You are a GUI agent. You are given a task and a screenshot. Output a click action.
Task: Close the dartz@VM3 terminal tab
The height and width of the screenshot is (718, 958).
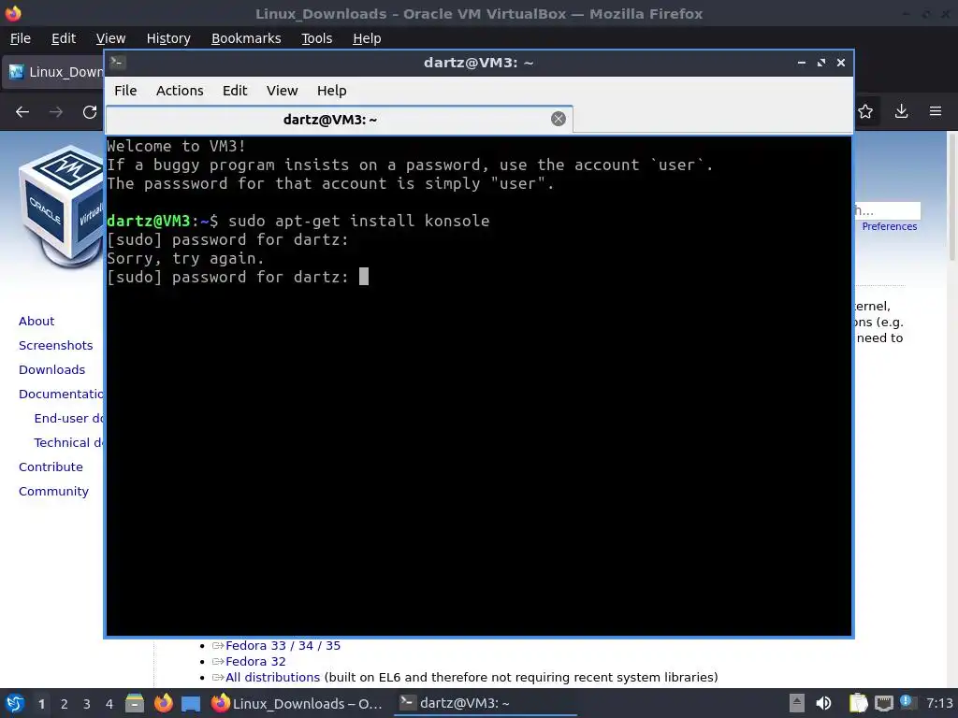pos(558,119)
